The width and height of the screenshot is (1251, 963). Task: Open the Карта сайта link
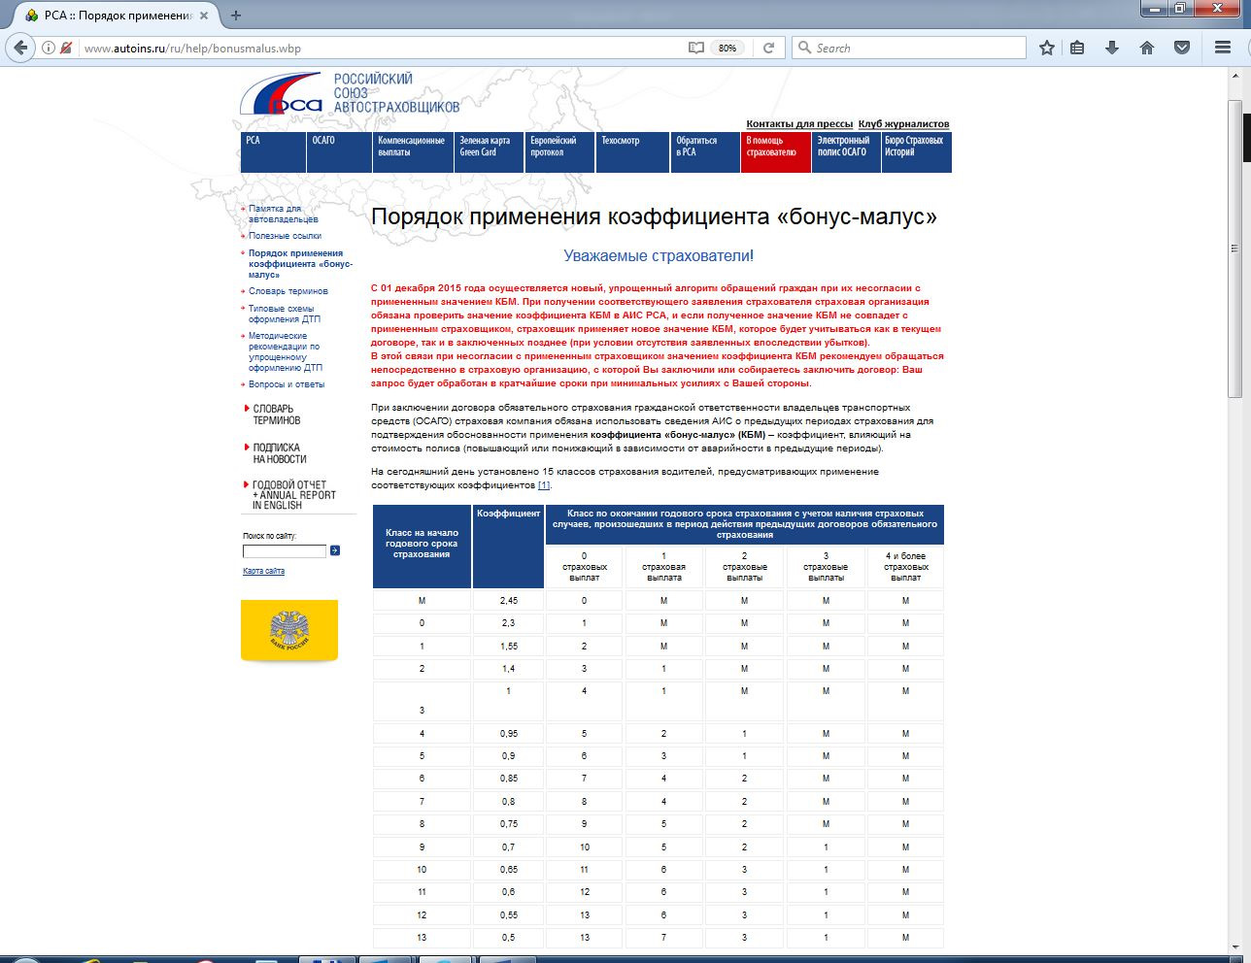tap(263, 571)
